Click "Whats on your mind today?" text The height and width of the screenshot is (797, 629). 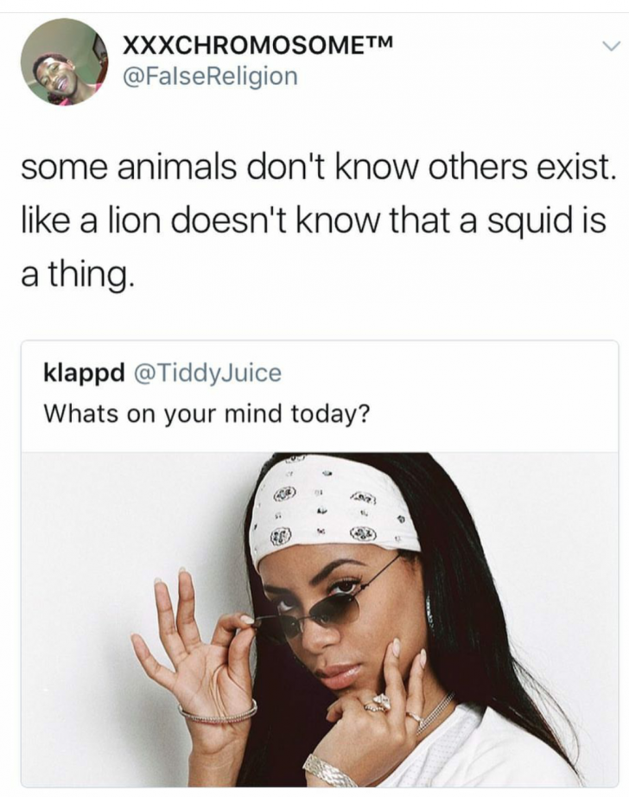point(207,413)
